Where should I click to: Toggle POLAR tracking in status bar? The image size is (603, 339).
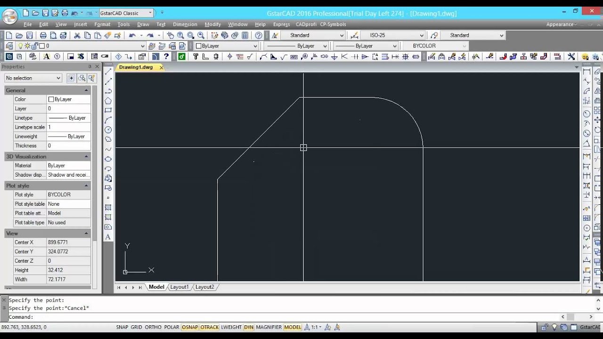tap(171, 327)
